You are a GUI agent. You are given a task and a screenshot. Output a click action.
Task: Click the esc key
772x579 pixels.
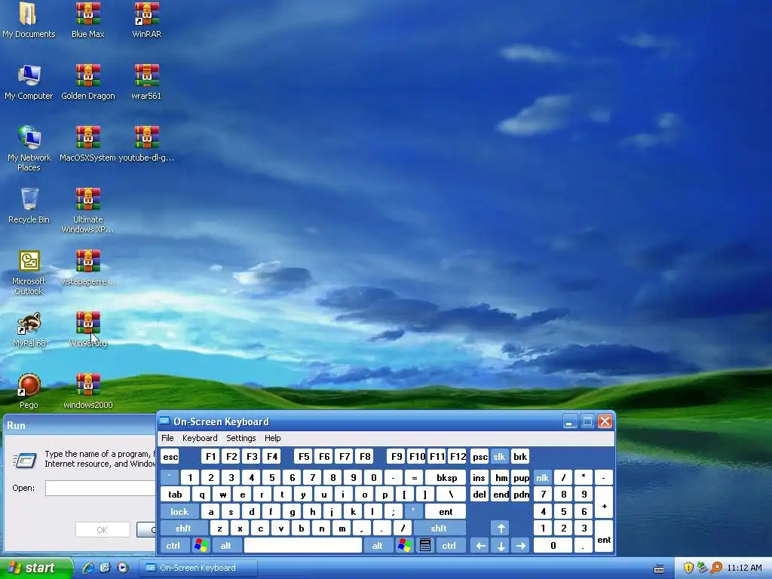(x=170, y=456)
